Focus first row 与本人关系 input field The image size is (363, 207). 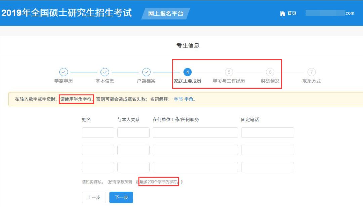pyautogui.click(x=133, y=133)
